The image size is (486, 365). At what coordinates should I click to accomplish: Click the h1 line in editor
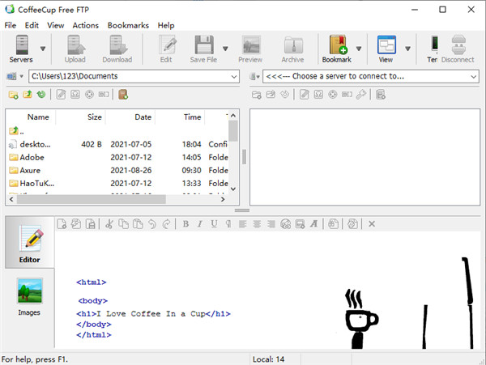pyautogui.click(x=153, y=314)
